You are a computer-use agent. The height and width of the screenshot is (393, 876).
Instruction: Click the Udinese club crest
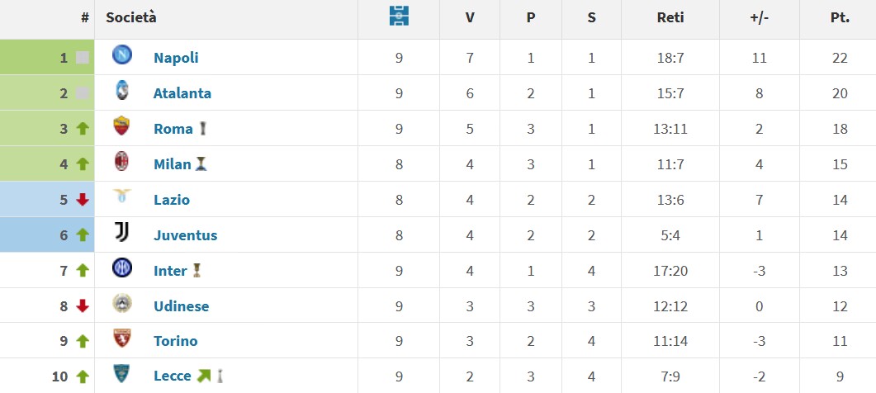click(x=122, y=303)
